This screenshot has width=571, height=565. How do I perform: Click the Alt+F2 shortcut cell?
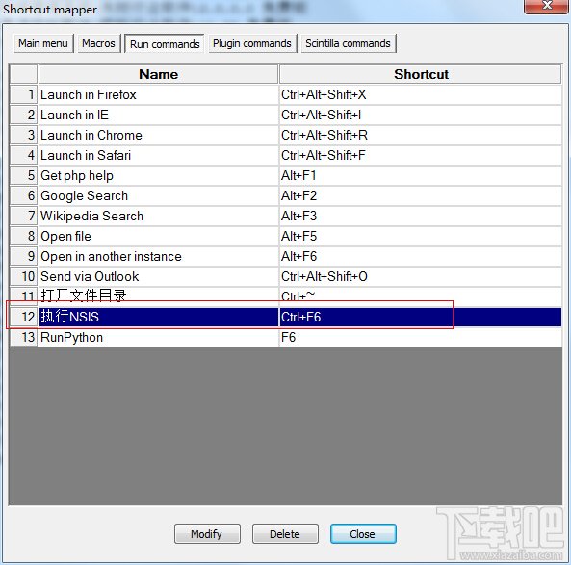point(421,195)
